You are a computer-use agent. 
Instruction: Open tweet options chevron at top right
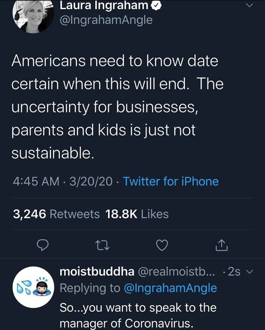pyautogui.click(x=249, y=5)
